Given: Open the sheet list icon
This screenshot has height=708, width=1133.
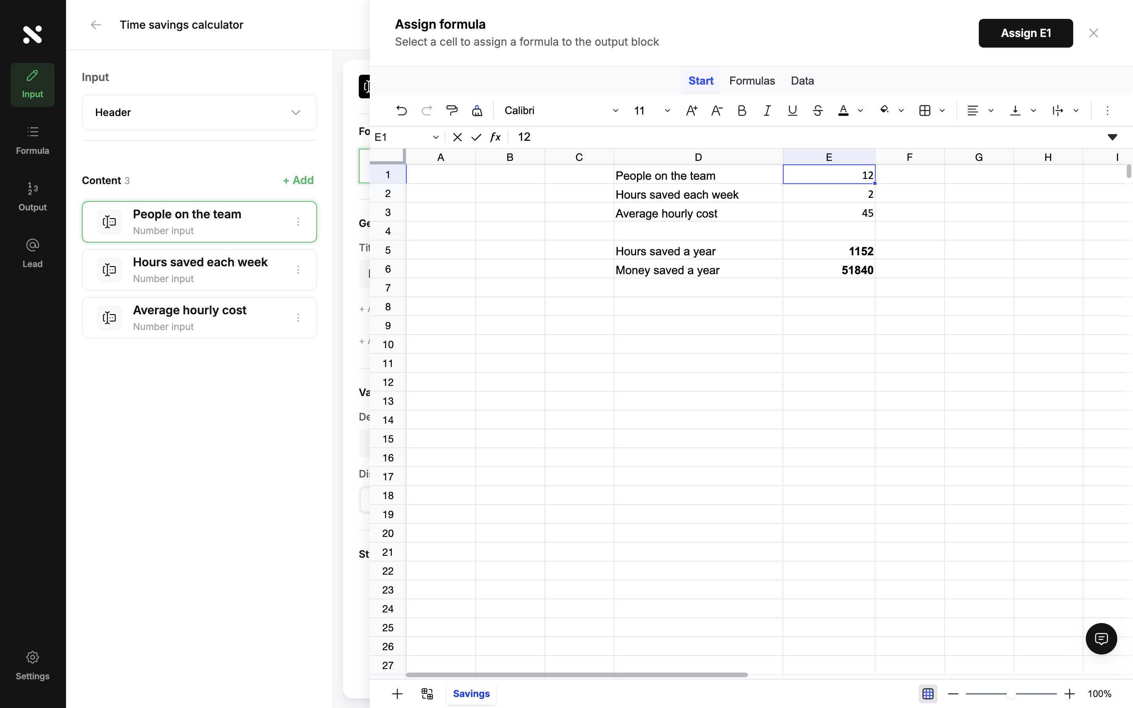Looking at the screenshot, I should click(427, 694).
